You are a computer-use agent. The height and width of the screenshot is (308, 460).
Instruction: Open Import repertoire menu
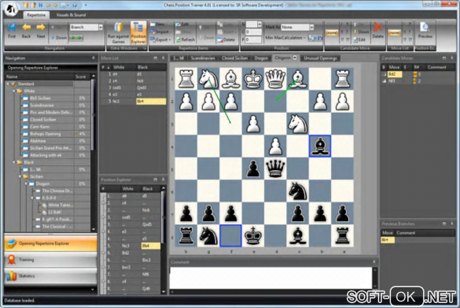tap(161, 32)
